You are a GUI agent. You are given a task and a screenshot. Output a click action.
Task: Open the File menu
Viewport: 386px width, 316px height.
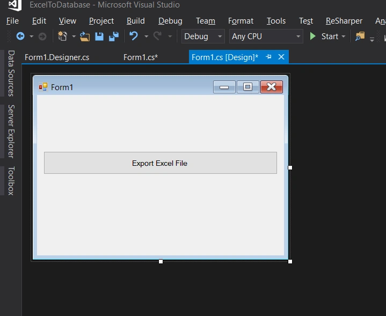12,21
